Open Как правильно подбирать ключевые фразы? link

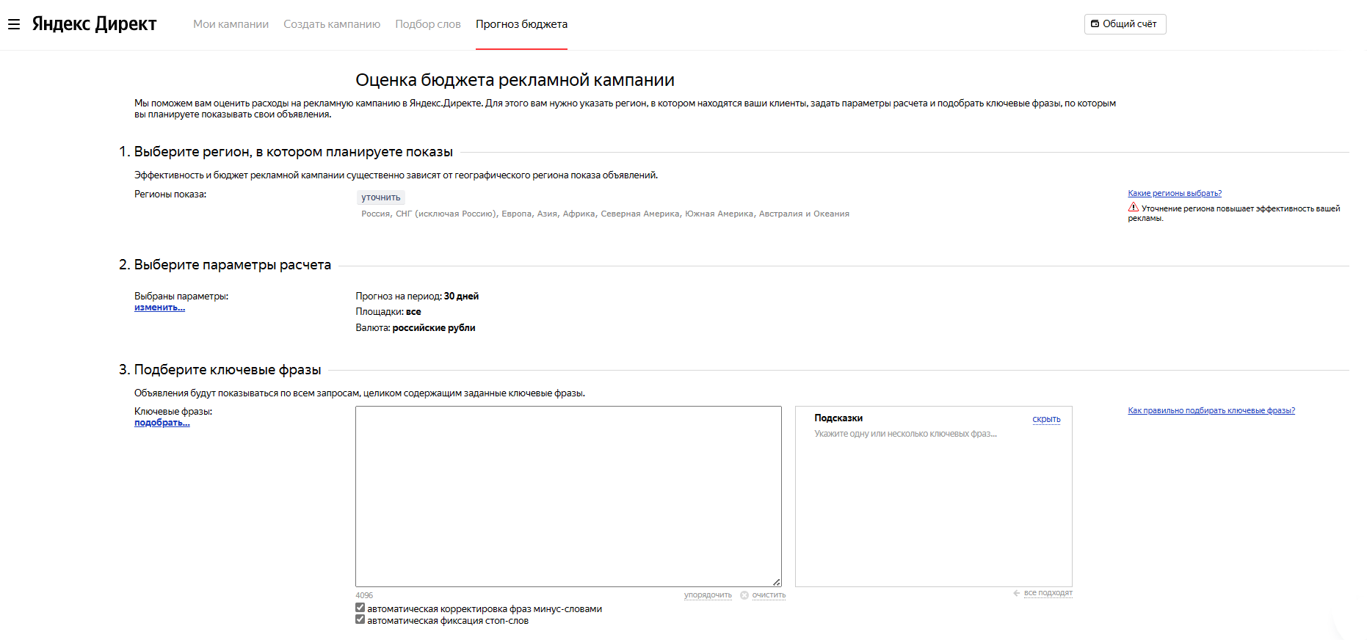1211,411
